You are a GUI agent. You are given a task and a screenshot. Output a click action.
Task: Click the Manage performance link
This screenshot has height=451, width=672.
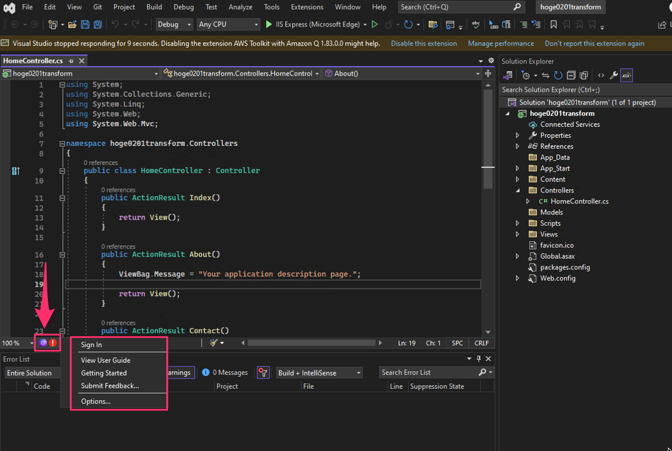[501, 44]
